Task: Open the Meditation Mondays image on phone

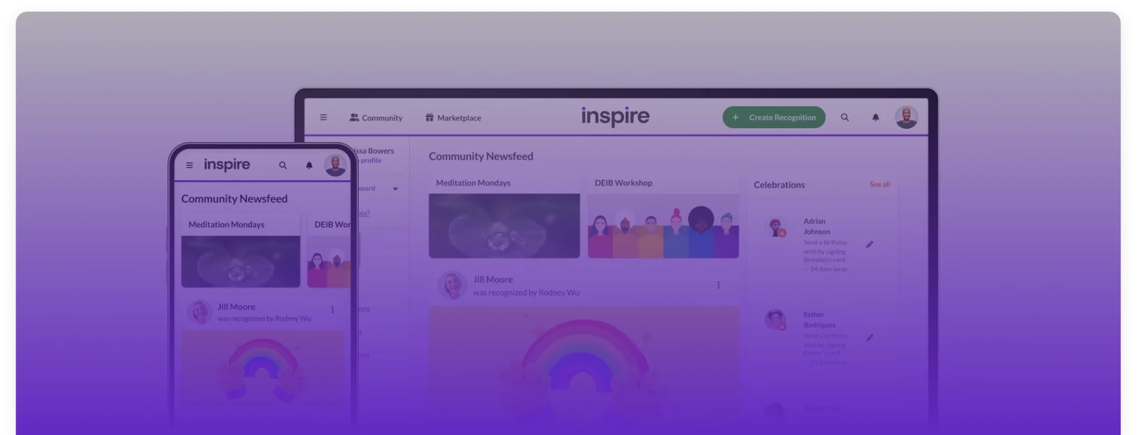Action: point(241,261)
